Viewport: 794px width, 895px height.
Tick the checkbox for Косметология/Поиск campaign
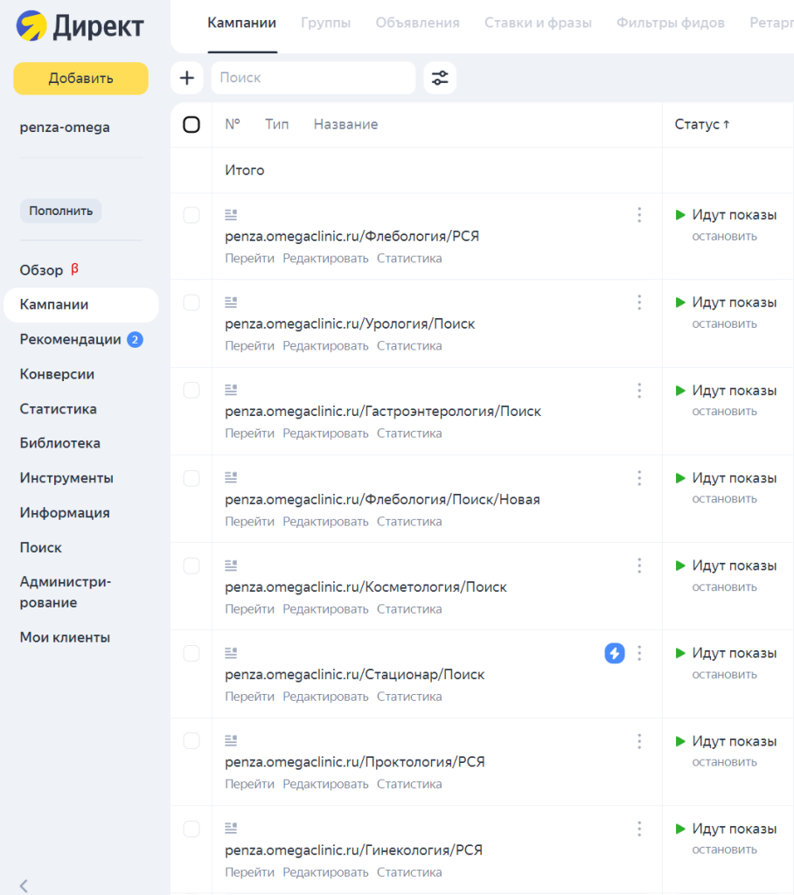click(192, 565)
